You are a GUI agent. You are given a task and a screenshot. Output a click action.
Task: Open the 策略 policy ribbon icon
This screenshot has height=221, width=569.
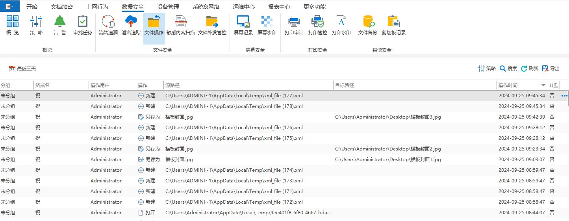tap(36, 25)
